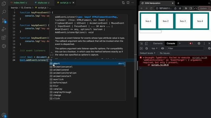The height and width of the screenshot is (118, 211).
Task: Click the share icon in address bar
Action: click(175, 8)
